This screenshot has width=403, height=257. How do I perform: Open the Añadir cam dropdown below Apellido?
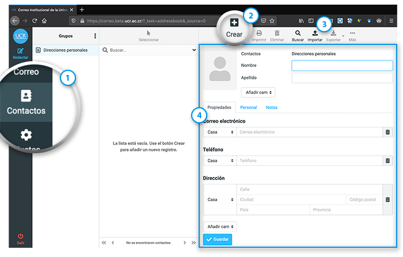click(x=258, y=92)
